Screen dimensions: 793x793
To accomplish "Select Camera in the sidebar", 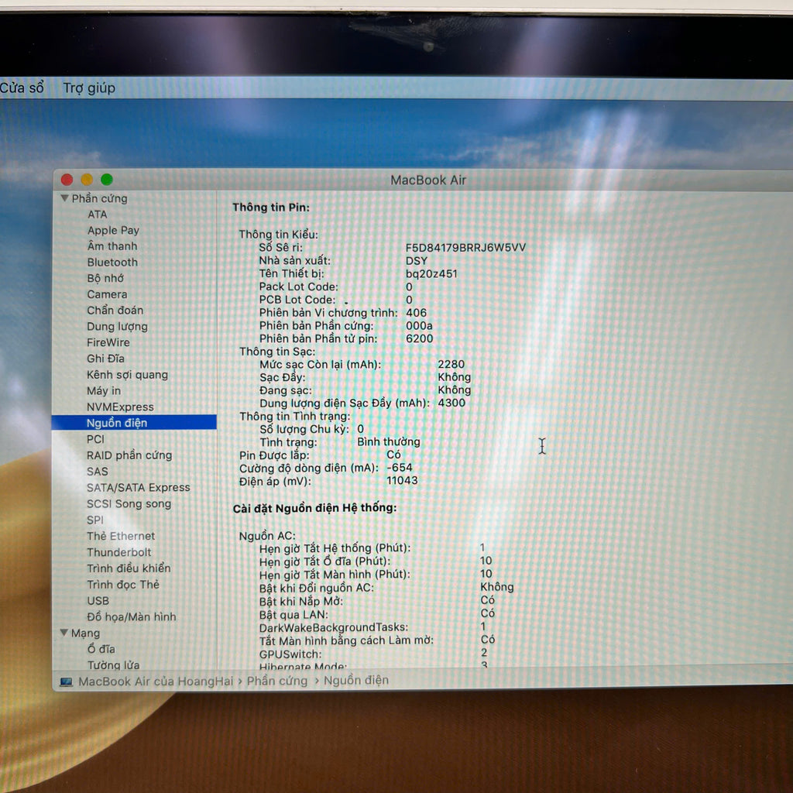I will tap(107, 294).
